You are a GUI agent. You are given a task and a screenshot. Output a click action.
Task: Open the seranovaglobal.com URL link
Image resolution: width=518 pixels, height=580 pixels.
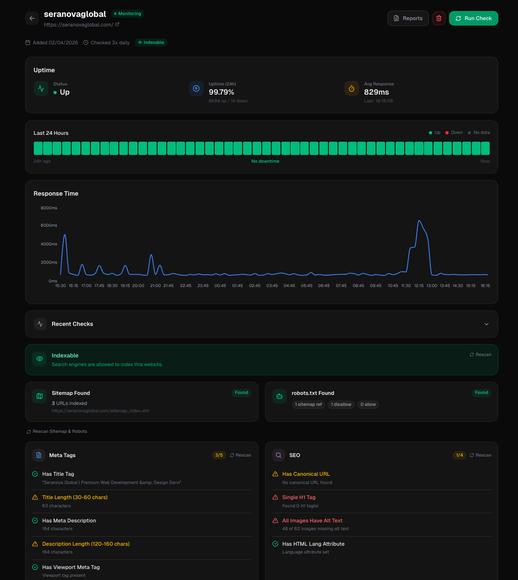(79, 25)
